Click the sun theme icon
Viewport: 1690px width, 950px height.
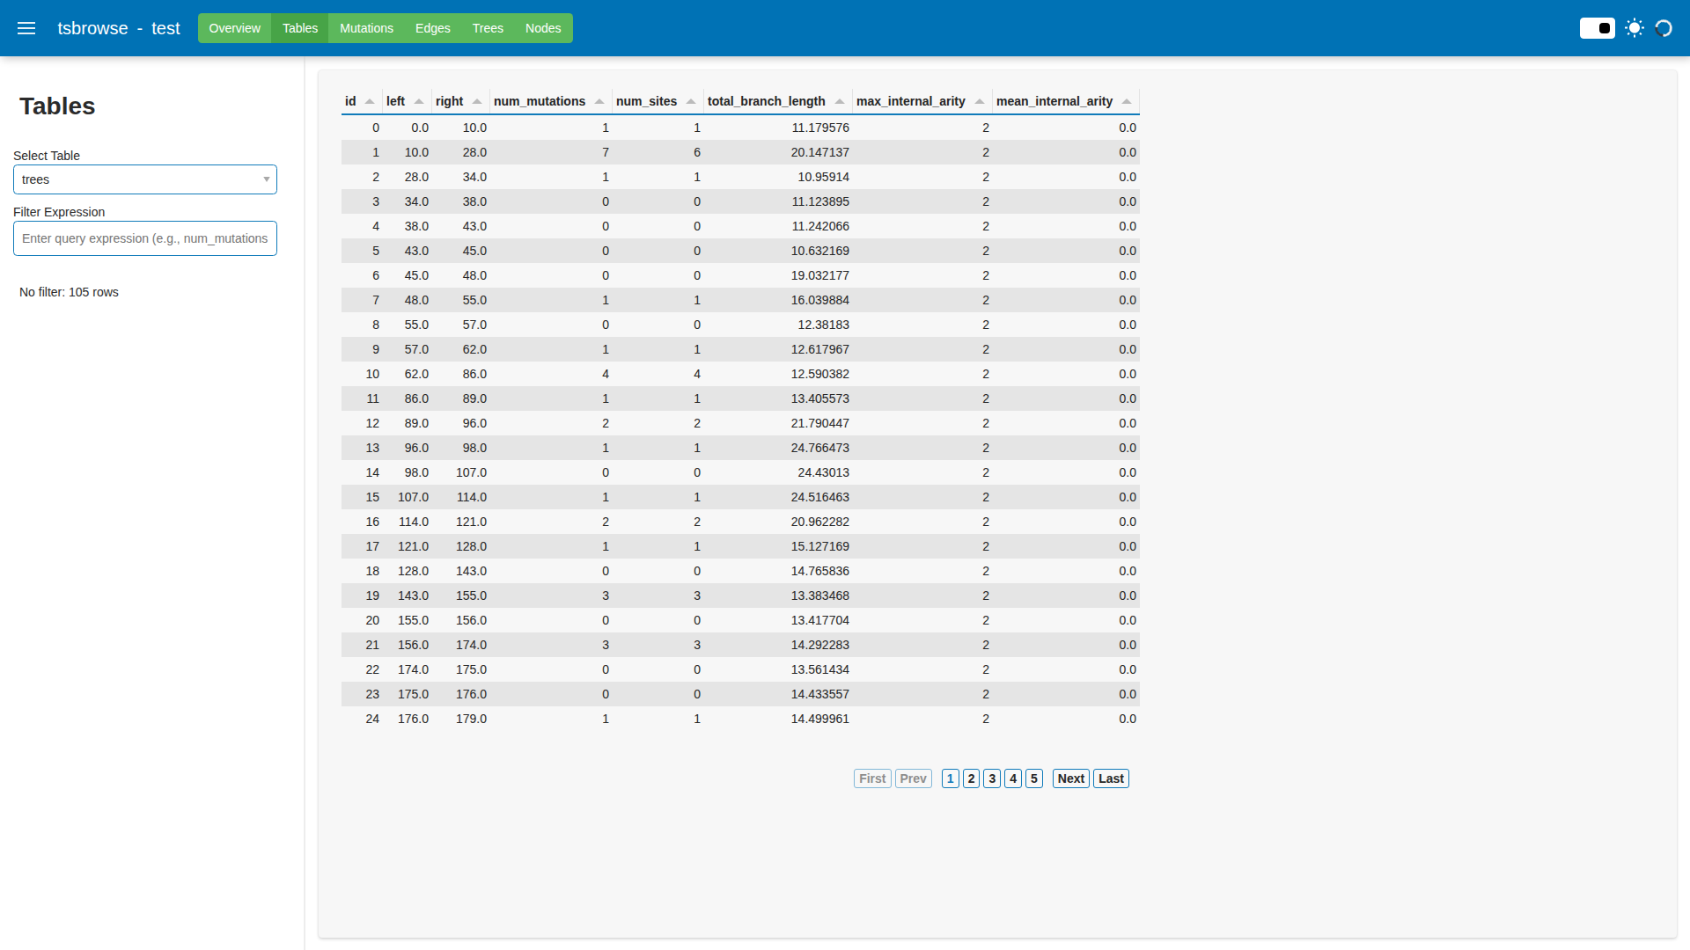pyautogui.click(x=1635, y=28)
